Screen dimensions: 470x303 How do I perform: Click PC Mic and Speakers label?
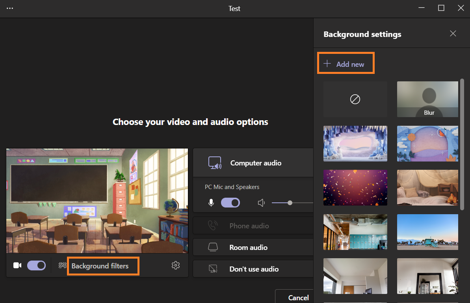(x=232, y=187)
